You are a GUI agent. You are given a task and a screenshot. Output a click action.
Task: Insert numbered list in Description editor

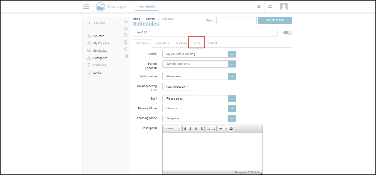coord(209,129)
